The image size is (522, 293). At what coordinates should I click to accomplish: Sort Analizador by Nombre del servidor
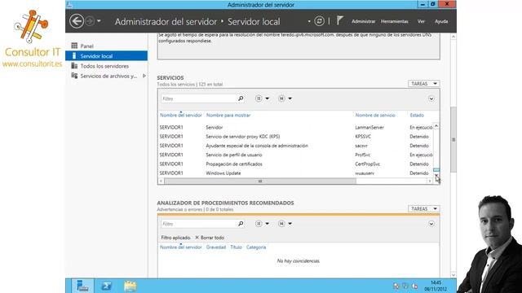point(181,247)
